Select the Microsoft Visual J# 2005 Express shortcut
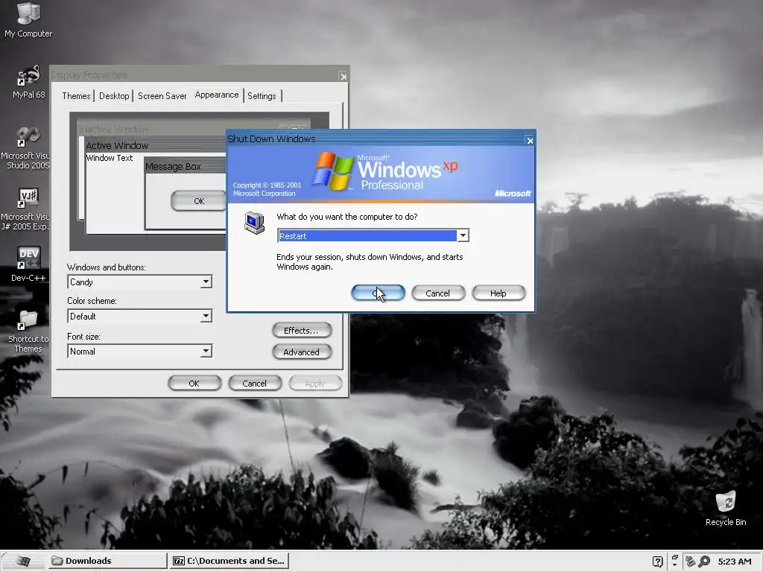763x572 pixels. [x=25, y=209]
